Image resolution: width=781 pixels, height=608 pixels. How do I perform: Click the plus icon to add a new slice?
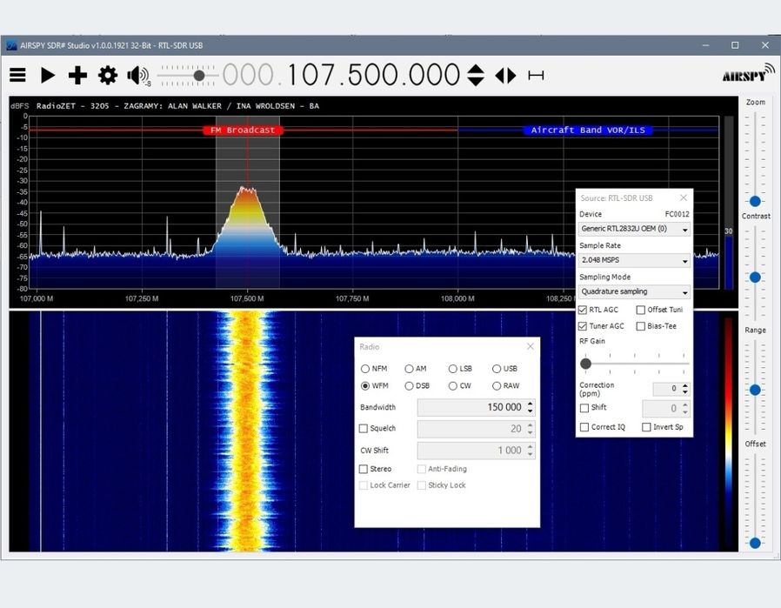coord(77,76)
